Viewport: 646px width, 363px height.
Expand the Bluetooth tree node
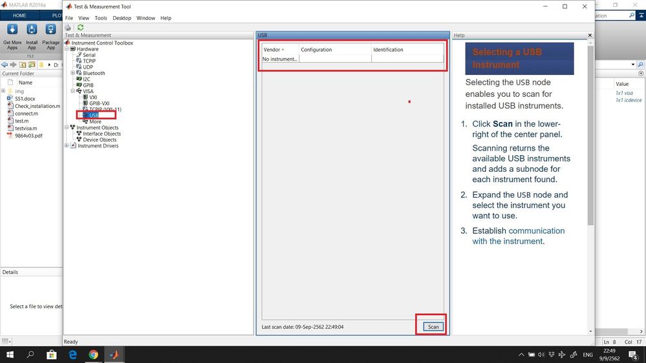(73, 73)
